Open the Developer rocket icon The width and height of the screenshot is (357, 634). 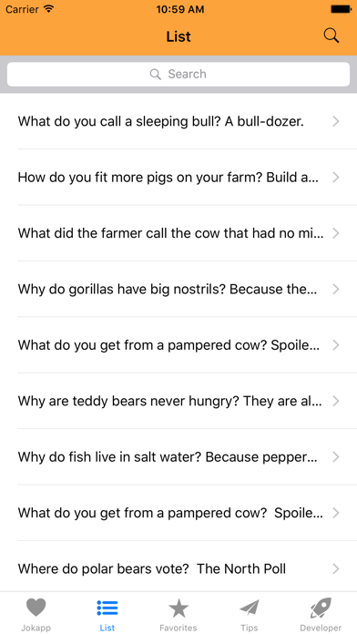pos(321,608)
